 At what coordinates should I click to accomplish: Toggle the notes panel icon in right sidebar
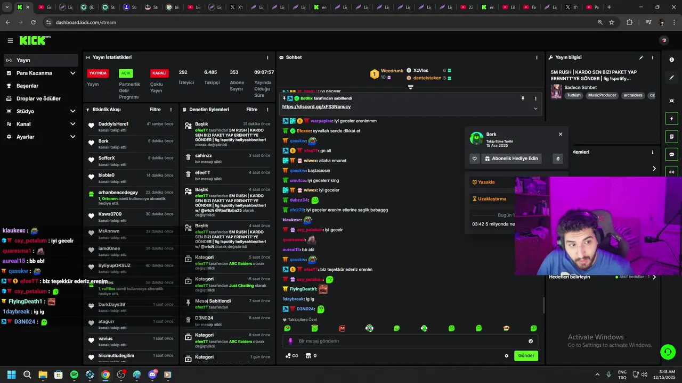pos(672,137)
